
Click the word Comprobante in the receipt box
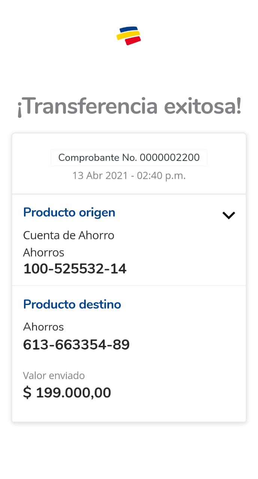[x=89, y=158]
